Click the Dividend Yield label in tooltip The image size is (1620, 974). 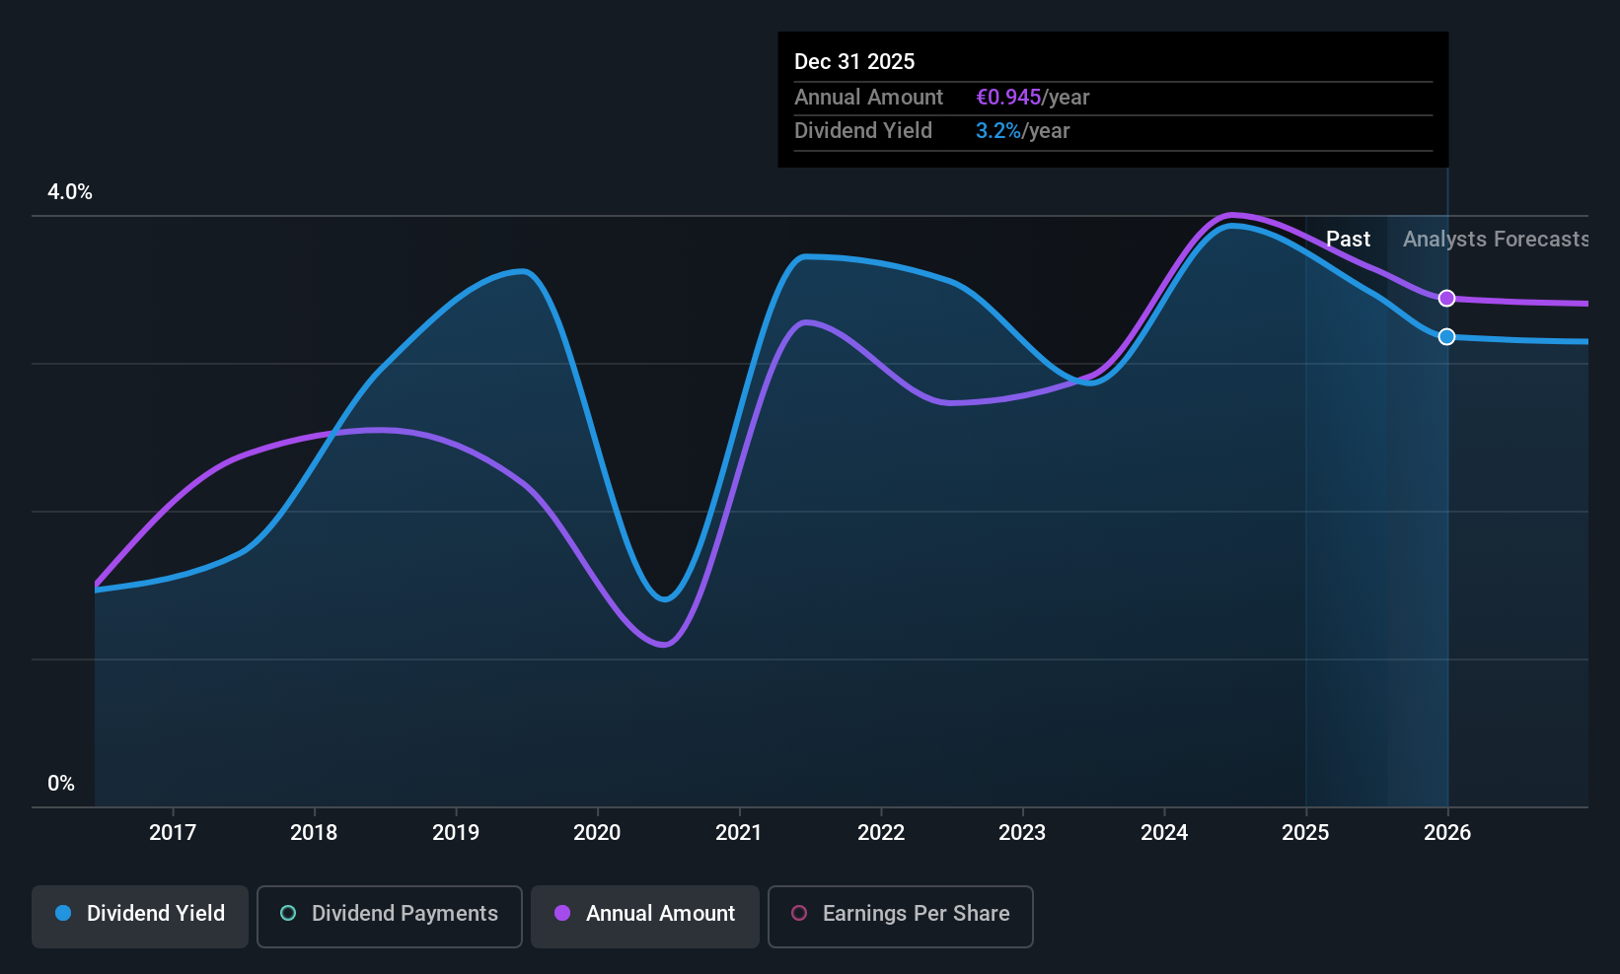862,131
